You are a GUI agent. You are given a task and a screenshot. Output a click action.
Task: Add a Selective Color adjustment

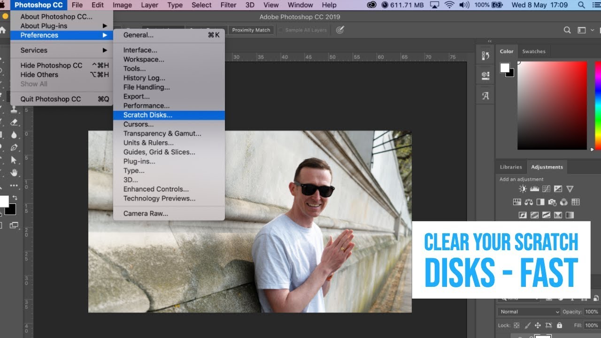558,215
